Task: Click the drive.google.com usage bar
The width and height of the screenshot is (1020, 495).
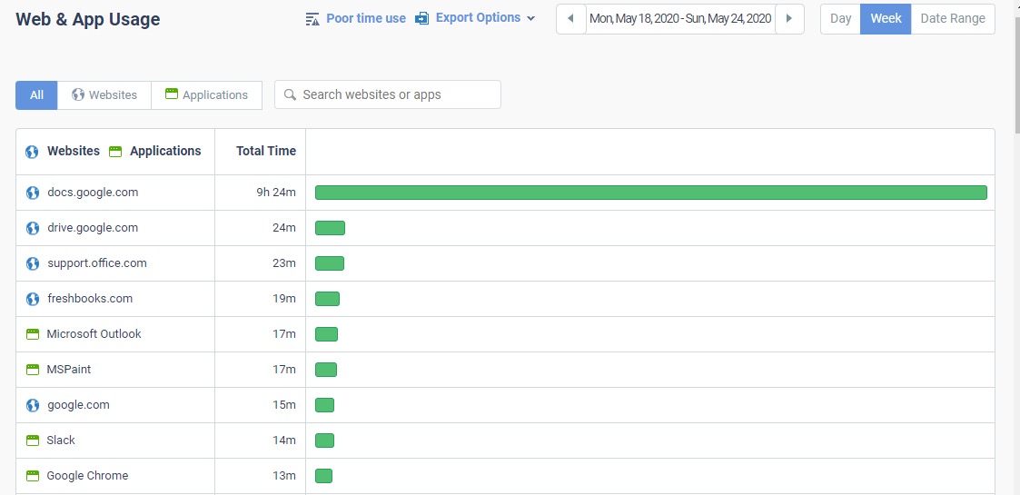Action: click(330, 228)
